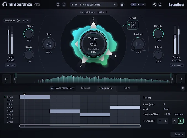This screenshot has width=187, height=138.
Task: Click the leaf-shaped icon beside info
Action: (x=160, y=5)
